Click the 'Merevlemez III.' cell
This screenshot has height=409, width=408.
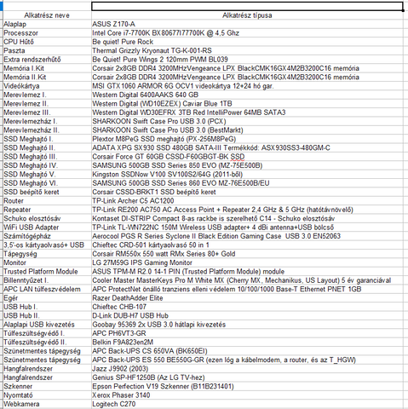(x=47, y=112)
